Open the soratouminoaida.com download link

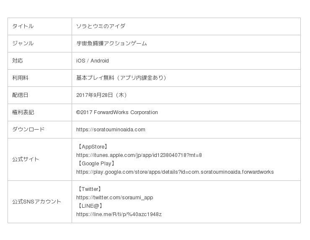(x=111, y=130)
